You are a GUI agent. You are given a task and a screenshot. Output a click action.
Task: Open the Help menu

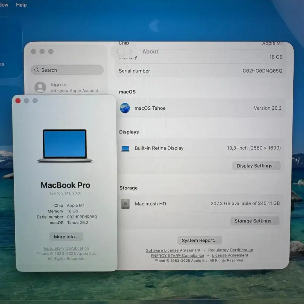pos(21,5)
